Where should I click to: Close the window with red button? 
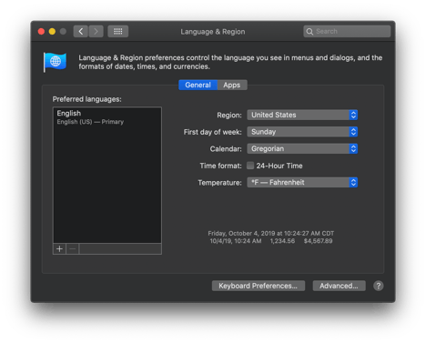pyautogui.click(x=41, y=32)
